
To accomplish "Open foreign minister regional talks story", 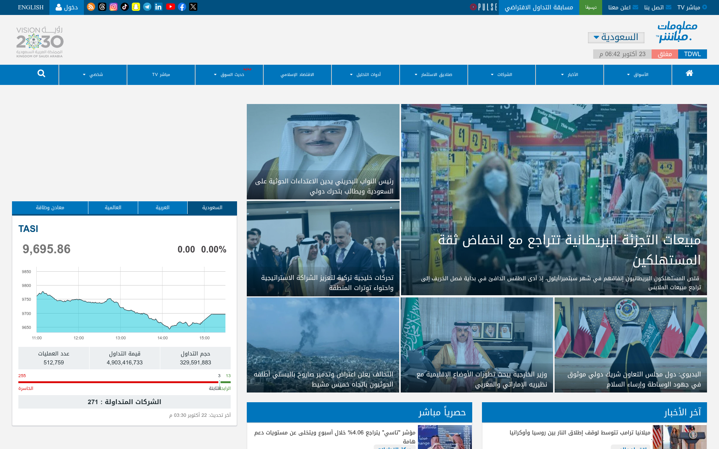I will 477,345.
